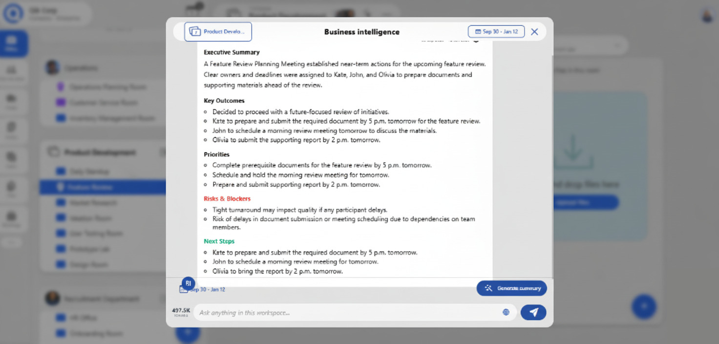Click 'Olivia to submit the supporting report' line
The image size is (719, 344).
[296, 140]
